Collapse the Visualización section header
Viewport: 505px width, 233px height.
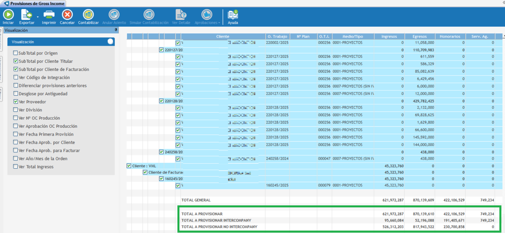[x=110, y=42]
